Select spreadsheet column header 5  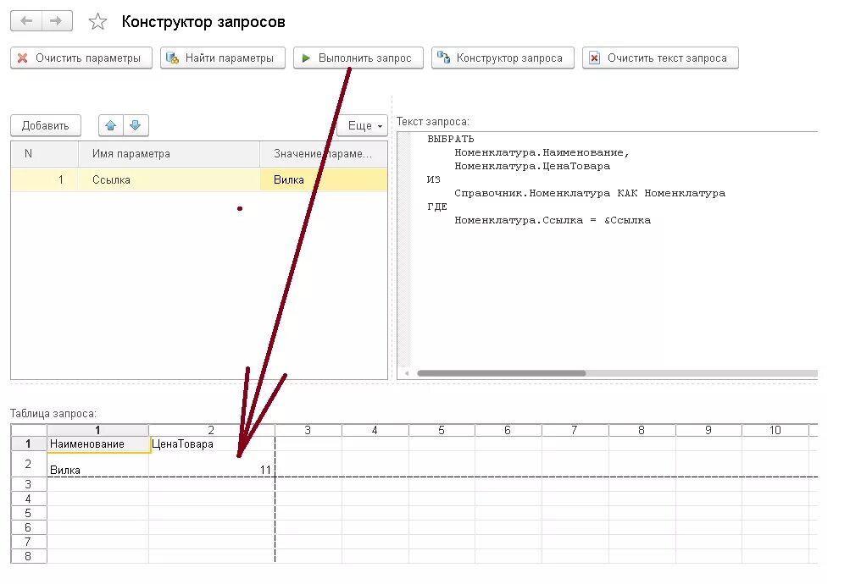(442, 431)
